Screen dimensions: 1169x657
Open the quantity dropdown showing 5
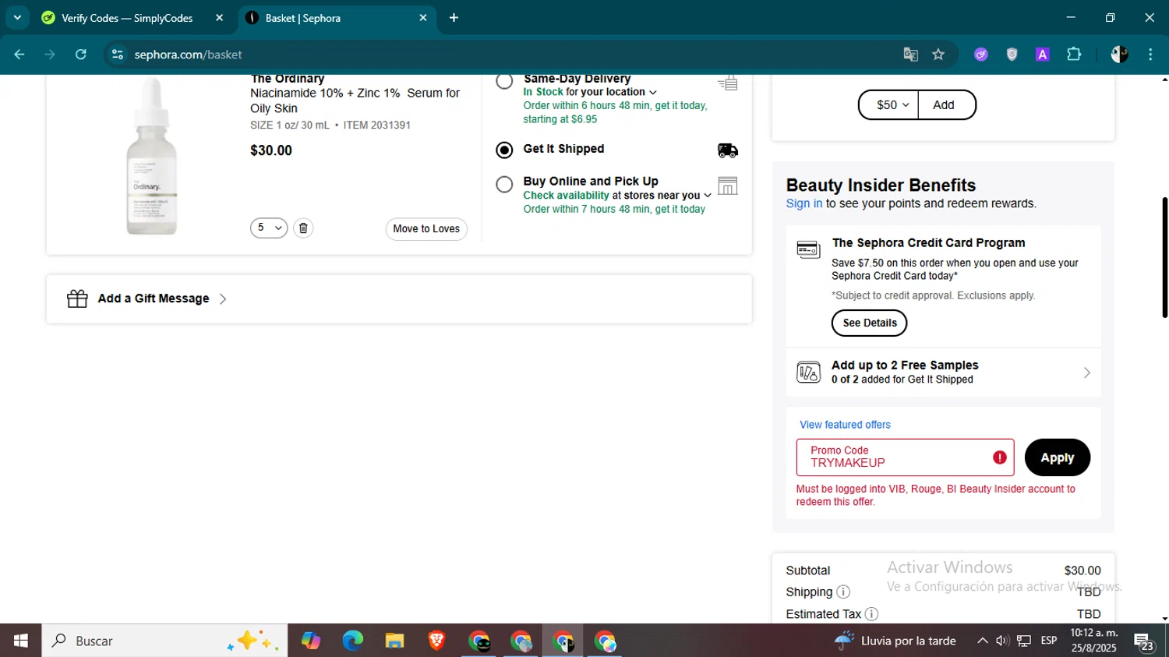pyautogui.click(x=269, y=228)
